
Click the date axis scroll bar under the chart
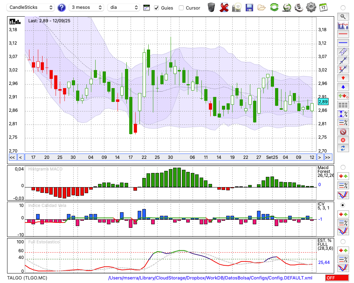[171, 157]
